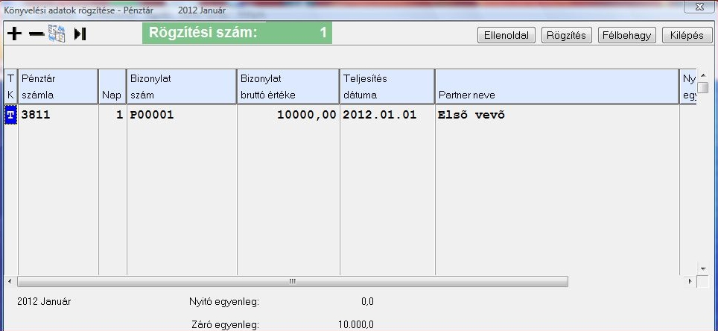
Task: Click the Pénztár számla cell 3811
Action: click(58, 116)
